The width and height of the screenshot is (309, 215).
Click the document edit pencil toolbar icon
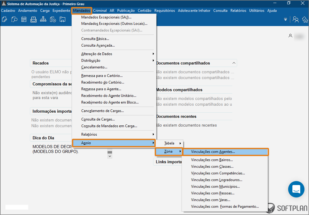pos(4,19)
